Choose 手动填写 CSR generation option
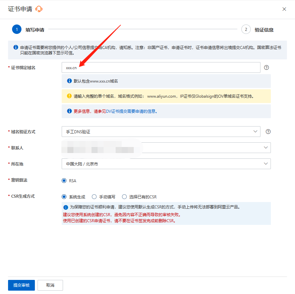Screen dimensions: 295x294 coord(94,197)
